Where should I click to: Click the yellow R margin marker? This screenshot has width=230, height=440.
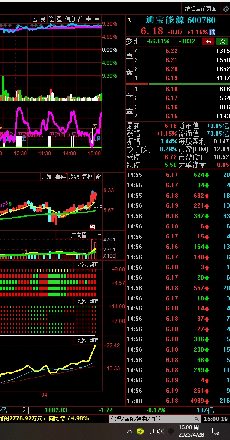click(x=129, y=20)
